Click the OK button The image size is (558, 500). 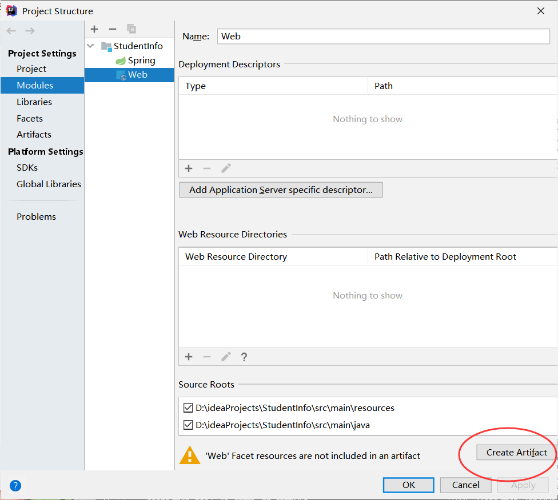(x=409, y=485)
